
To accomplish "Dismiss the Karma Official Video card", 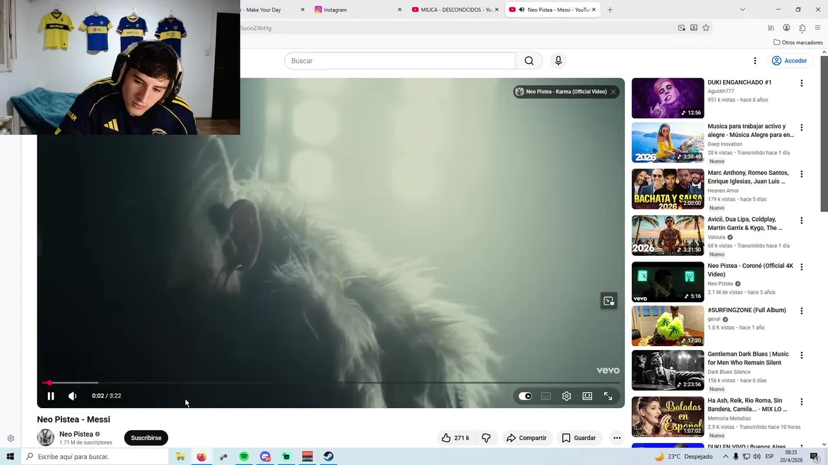I will tap(613, 92).
